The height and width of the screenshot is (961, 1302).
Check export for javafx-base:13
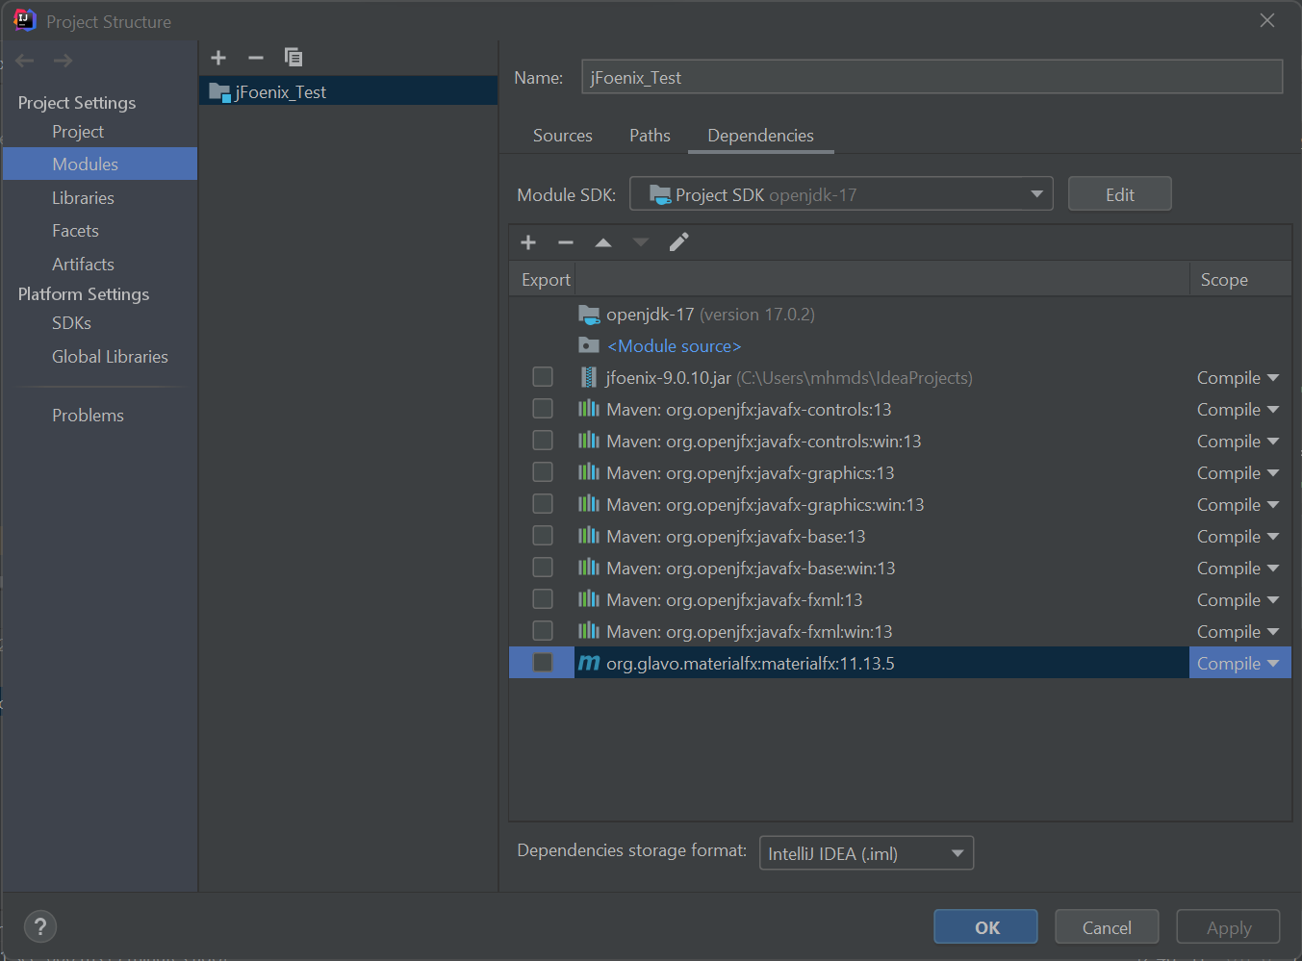coord(543,536)
